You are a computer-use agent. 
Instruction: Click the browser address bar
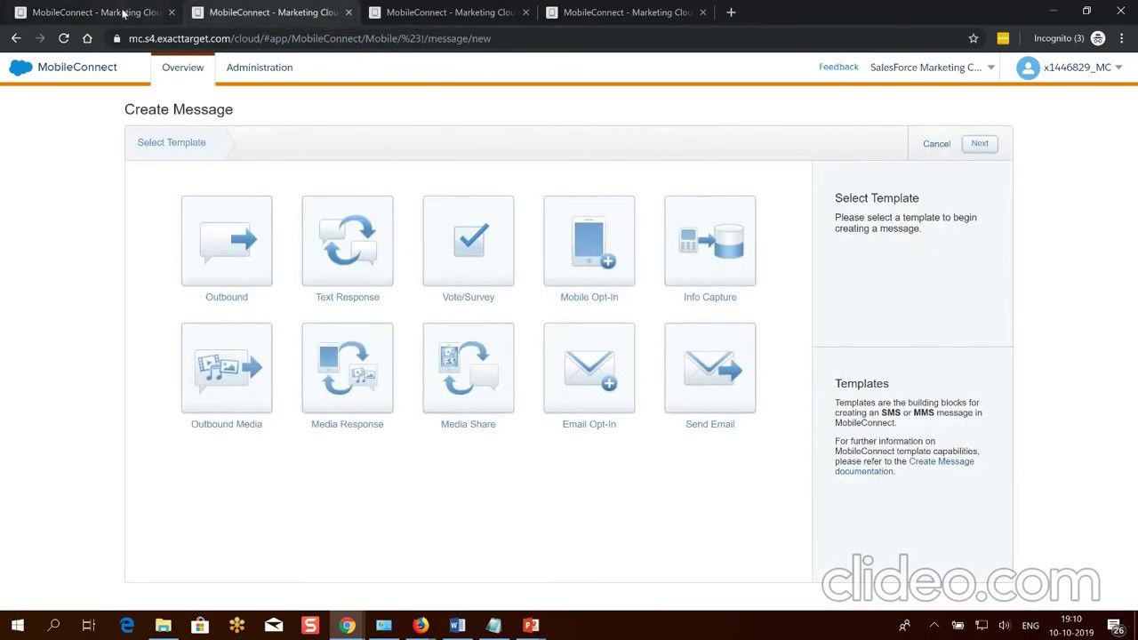point(533,38)
